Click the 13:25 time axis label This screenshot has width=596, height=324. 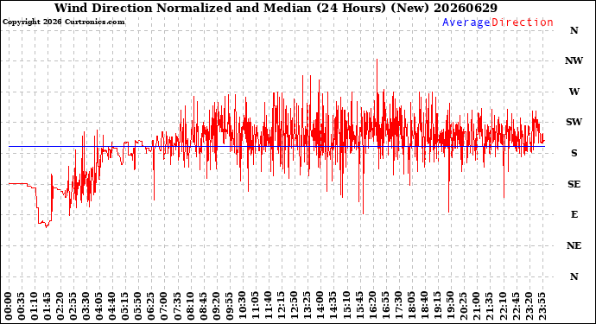pyautogui.click(x=307, y=306)
